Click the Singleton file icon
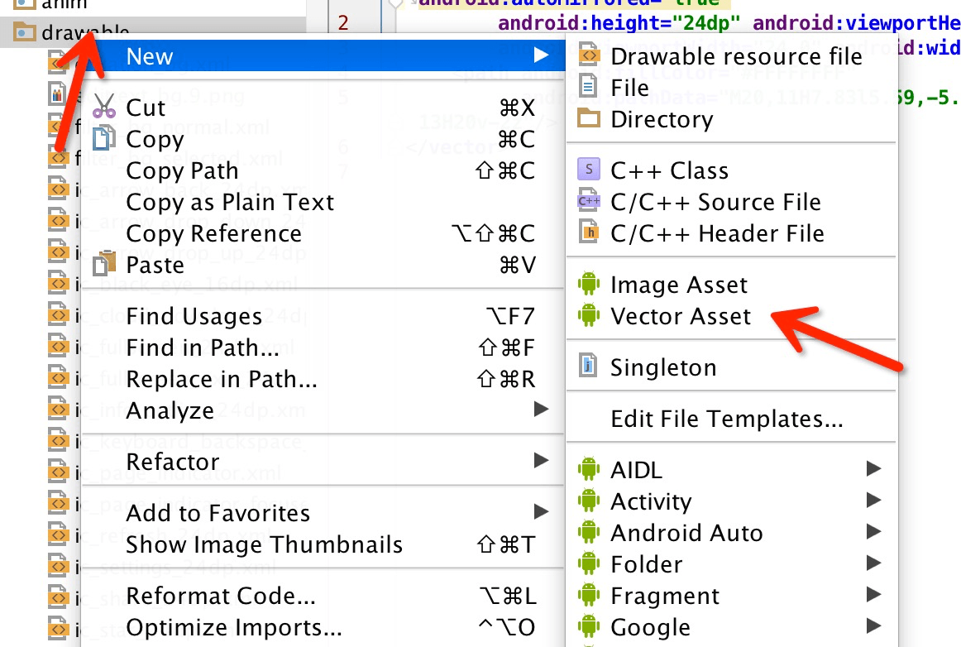 [x=588, y=366]
